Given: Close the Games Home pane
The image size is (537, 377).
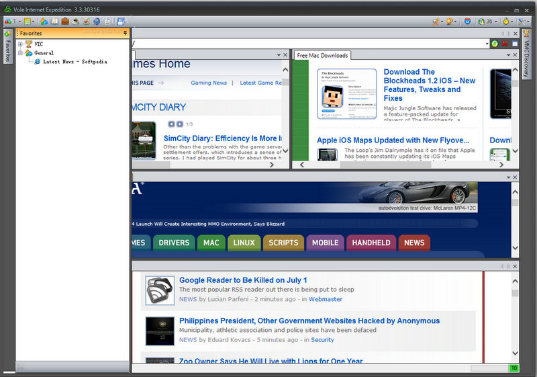Looking at the screenshot, I should pyautogui.click(x=285, y=55).
